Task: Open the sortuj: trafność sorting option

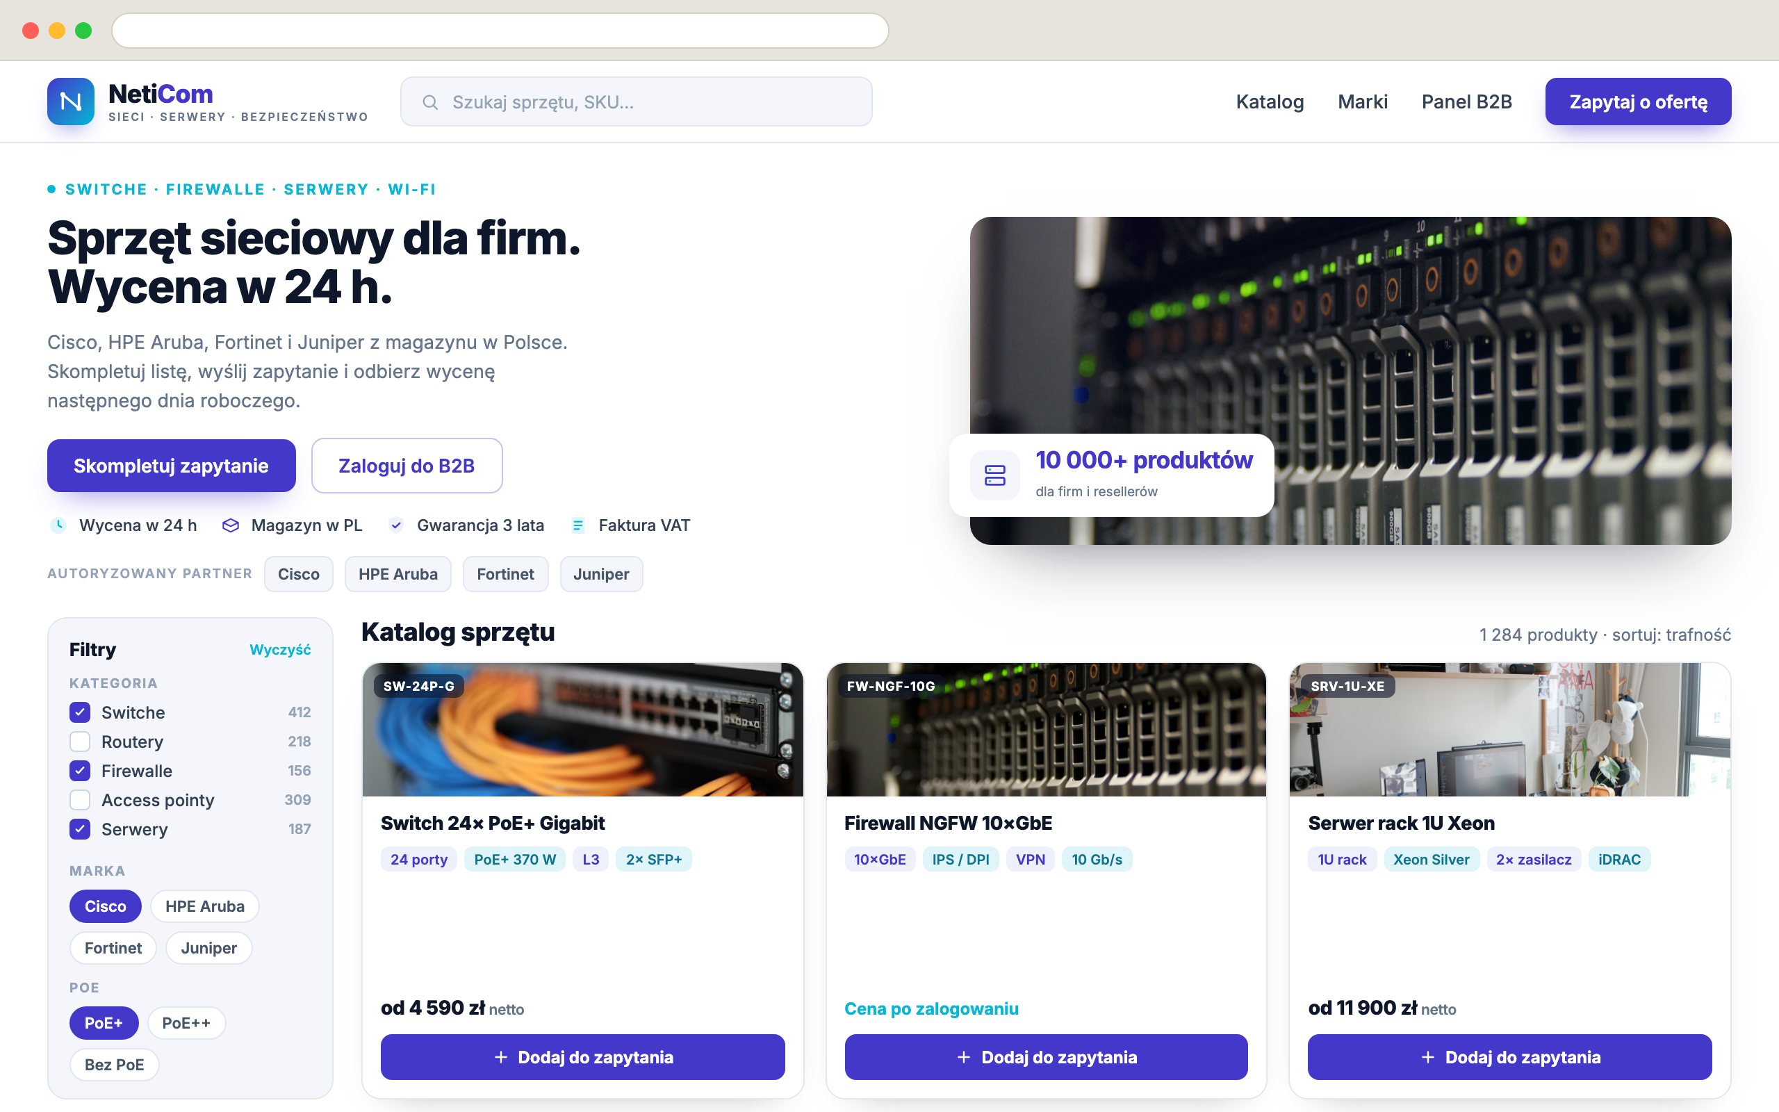Action: click(1671, 635)
